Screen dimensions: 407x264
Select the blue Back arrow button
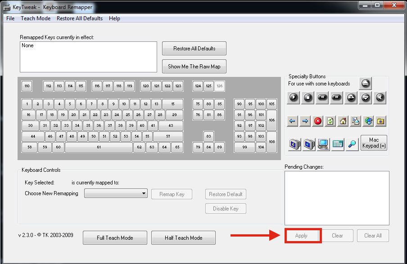coord(292,121)
